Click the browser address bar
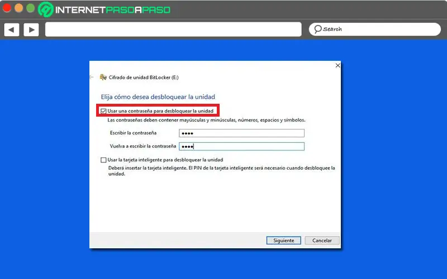Image resolution: width=447 pixels, height=279 pixels. coord(173,30)
